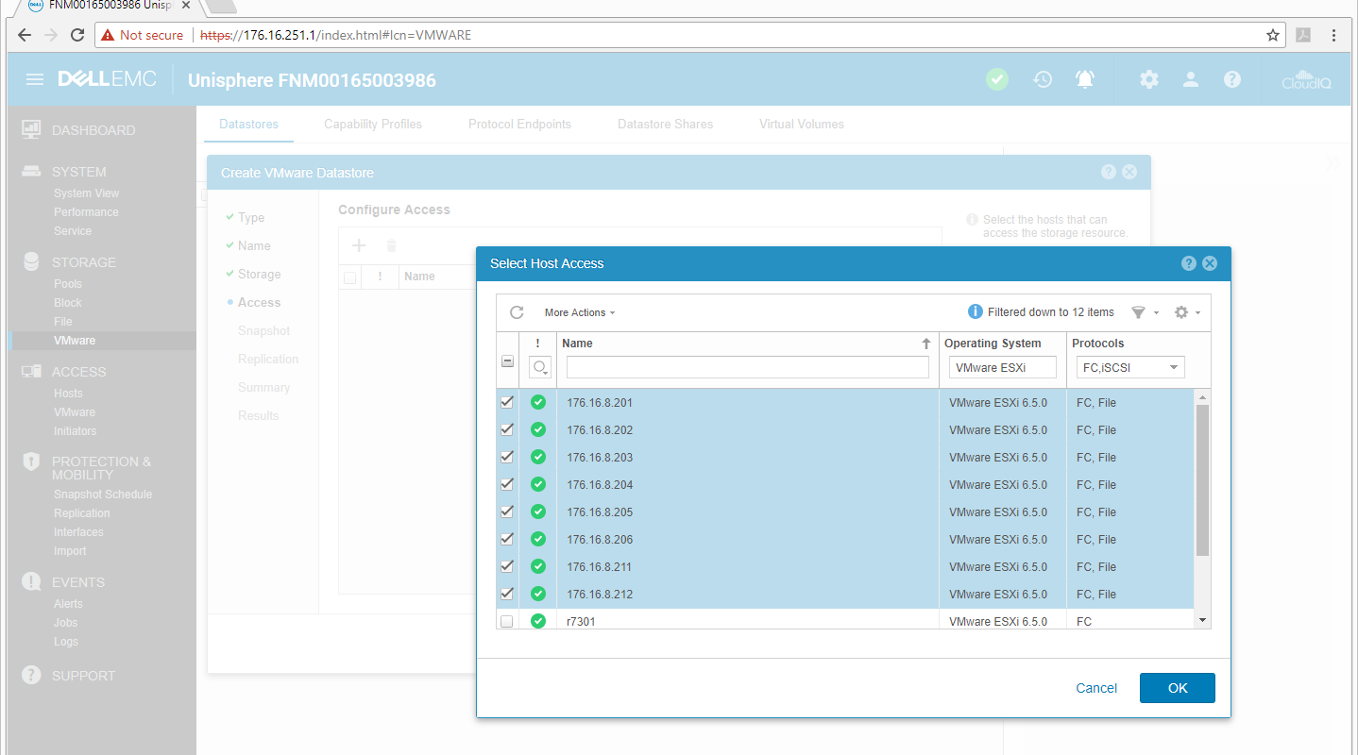Open the dropdown arrow beside the filter funnel
1358x755 pixels.
pyautogui.click(x=1156, y=313)
